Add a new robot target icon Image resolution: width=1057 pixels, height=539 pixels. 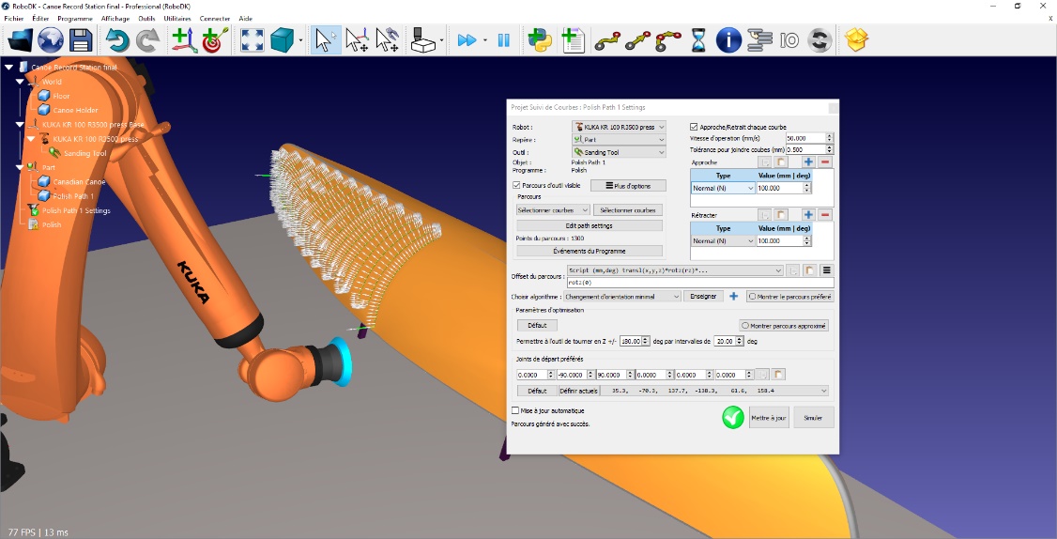pos(216,40)
